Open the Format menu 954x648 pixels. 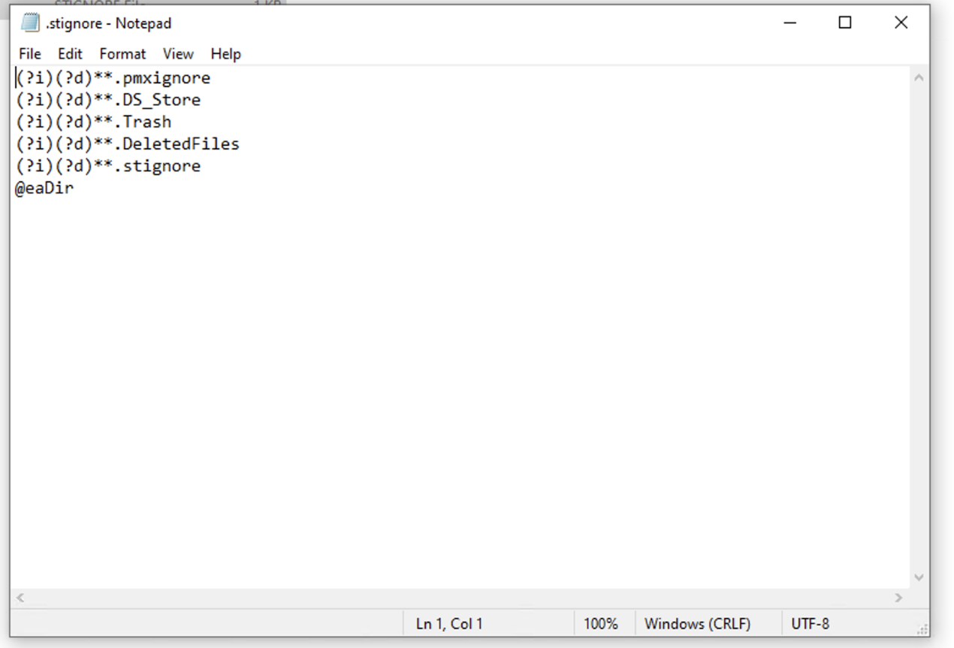(122, 54)
